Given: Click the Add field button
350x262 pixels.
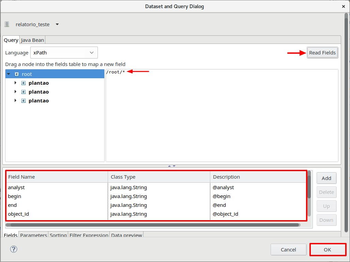Looking at the screenshot, I should coord(326,178).
